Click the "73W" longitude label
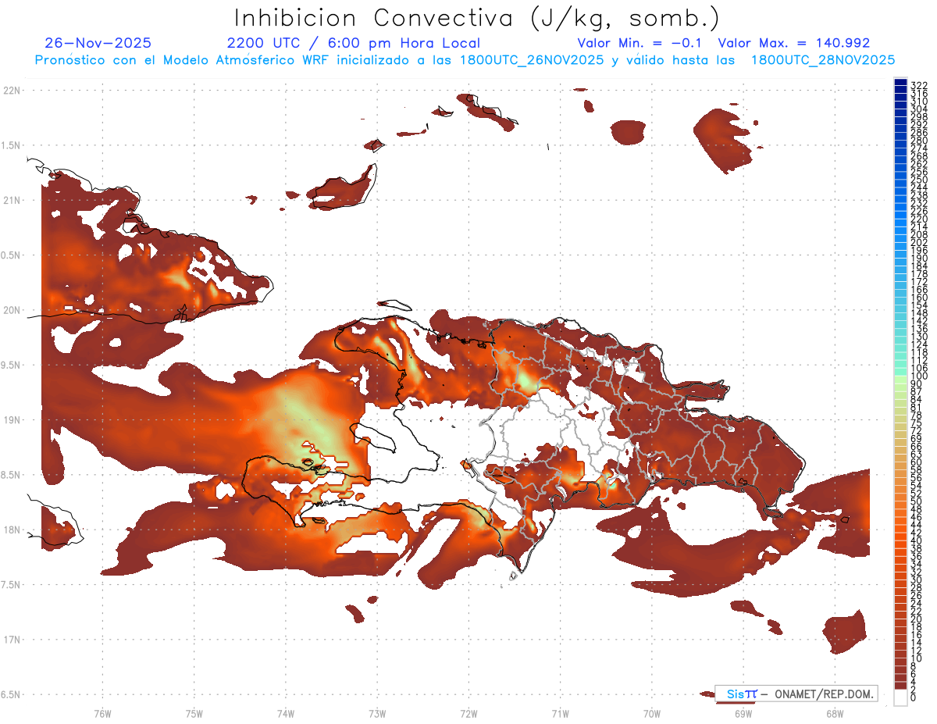 (x=377, y=712)
